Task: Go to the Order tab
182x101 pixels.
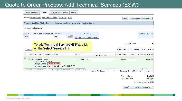Action: tap(74, 12)
